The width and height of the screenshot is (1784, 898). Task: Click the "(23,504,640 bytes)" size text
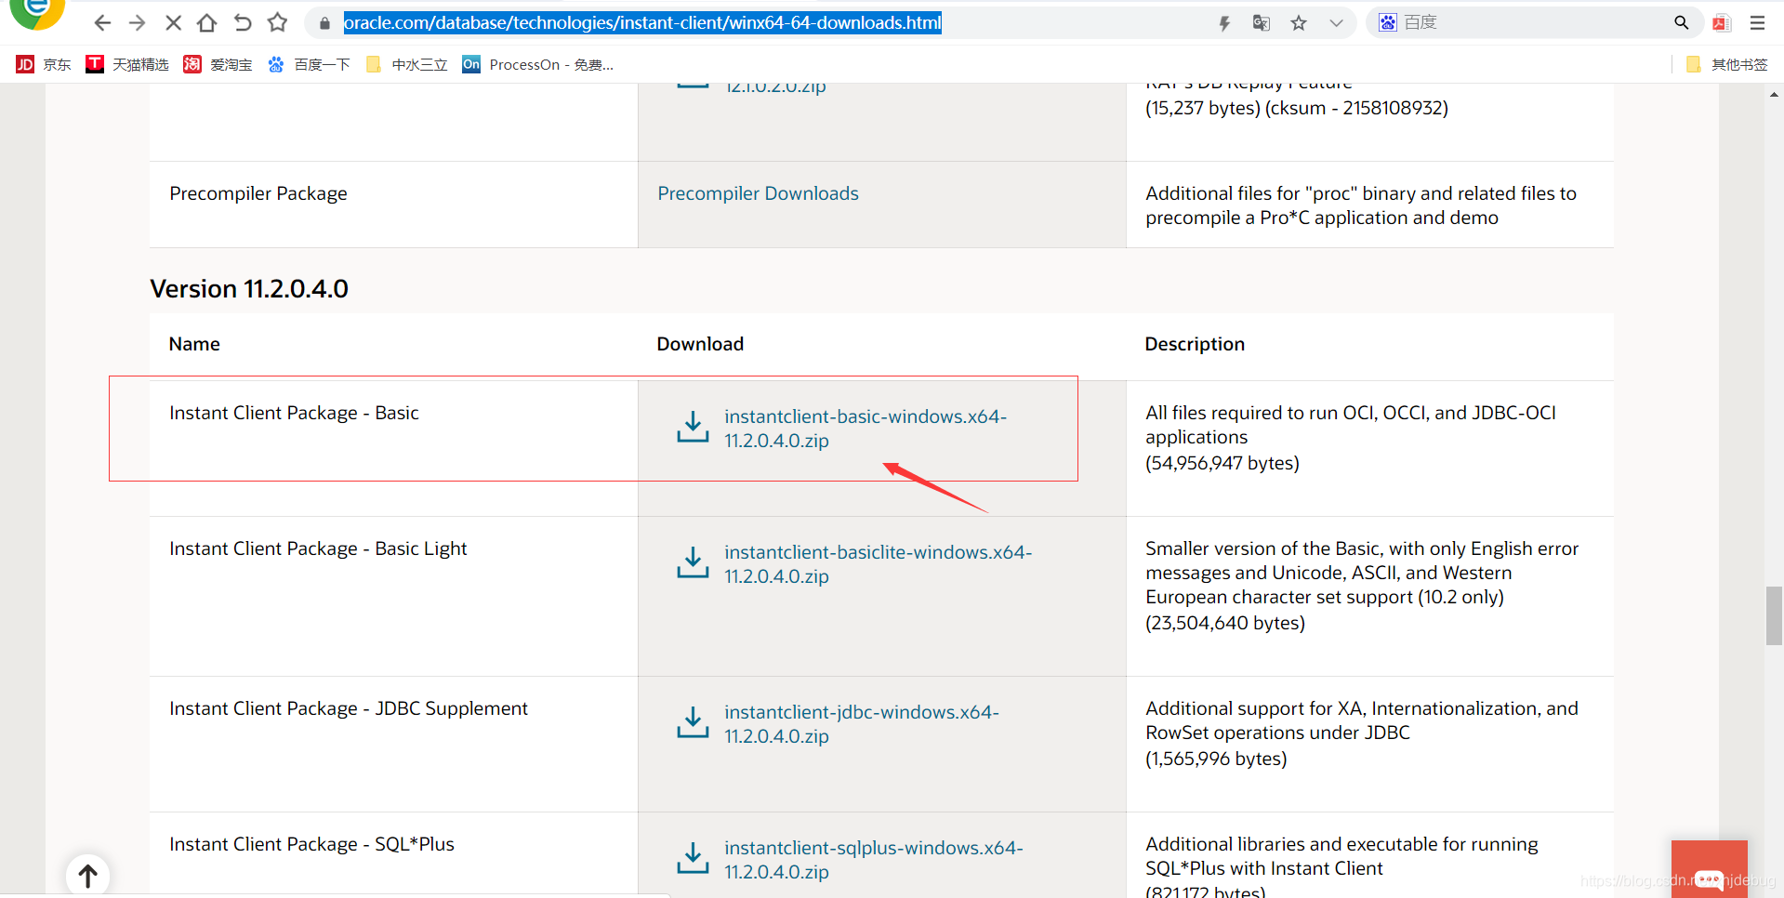[1225, 623]
